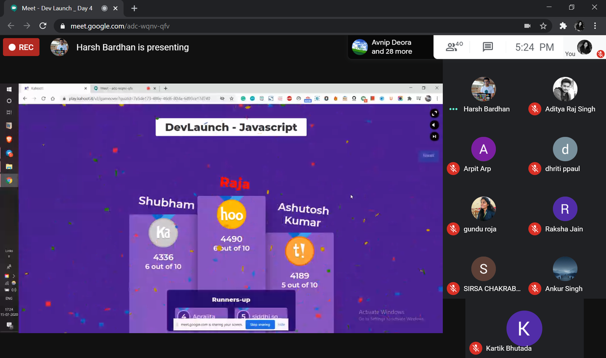Select SIRSA CHAKRAB...'s brown S avatar
The image size is (606, 358).
point(484,269)
